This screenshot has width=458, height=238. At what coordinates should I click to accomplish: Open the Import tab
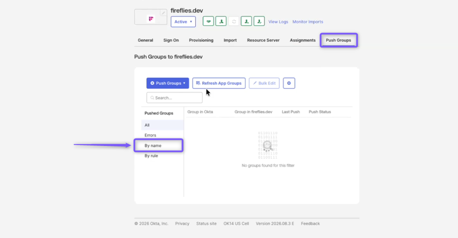(230, 40)
